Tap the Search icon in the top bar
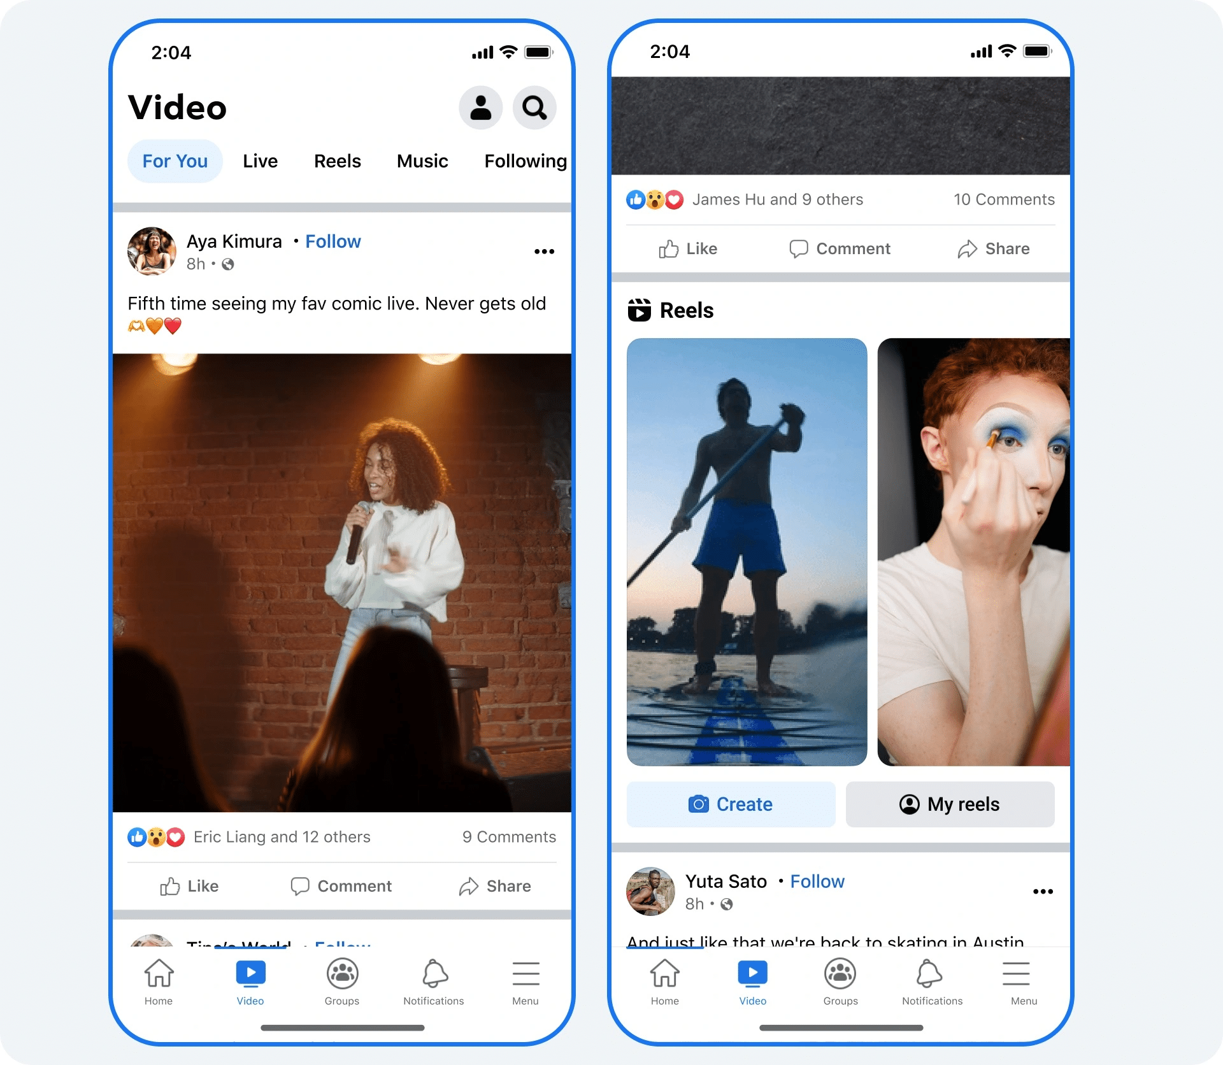This screenshot has width=1223, height=1065. pyautogui.click(x=536, y=107)
